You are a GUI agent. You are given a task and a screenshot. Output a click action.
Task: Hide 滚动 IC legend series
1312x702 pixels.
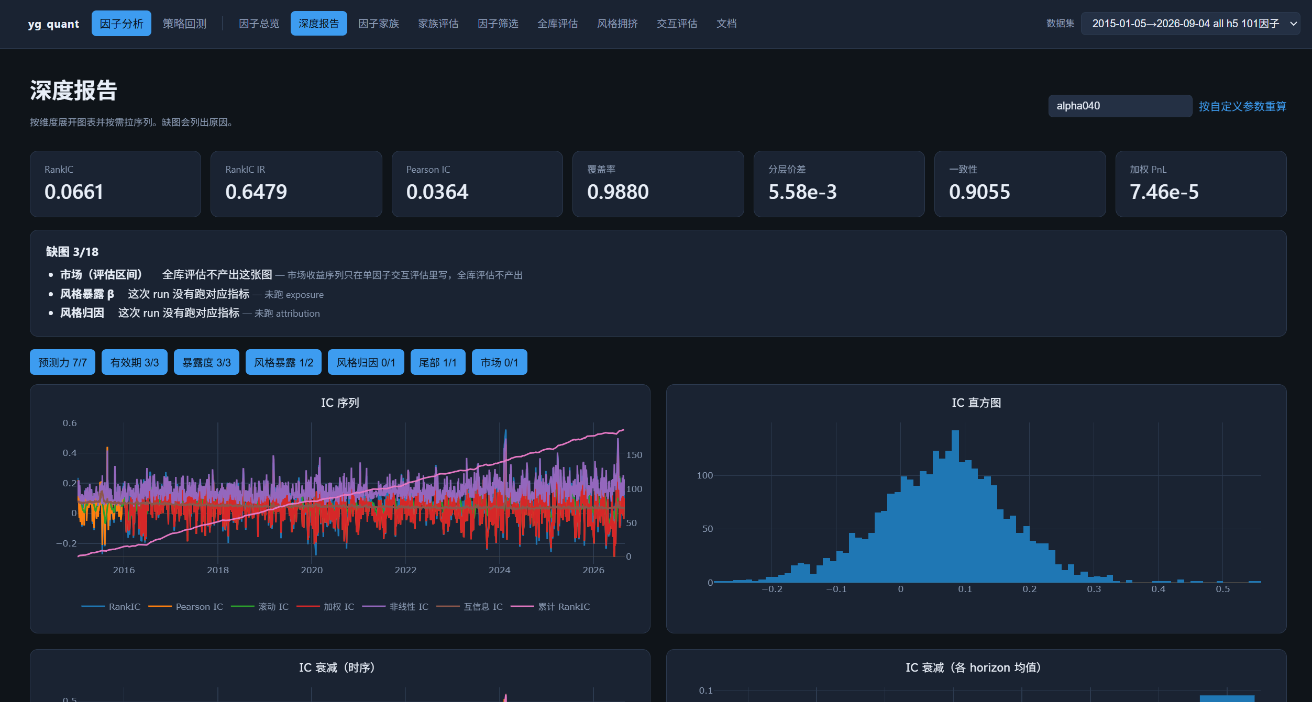coord(260,607)
